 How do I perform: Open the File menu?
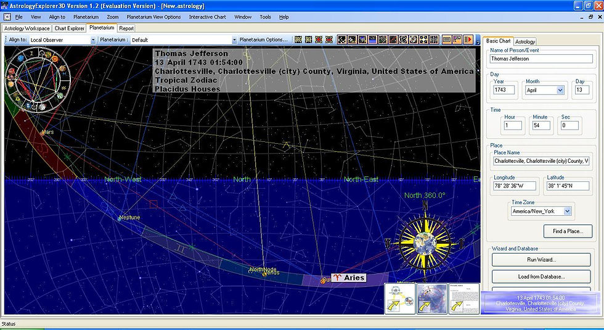[19, 17]
